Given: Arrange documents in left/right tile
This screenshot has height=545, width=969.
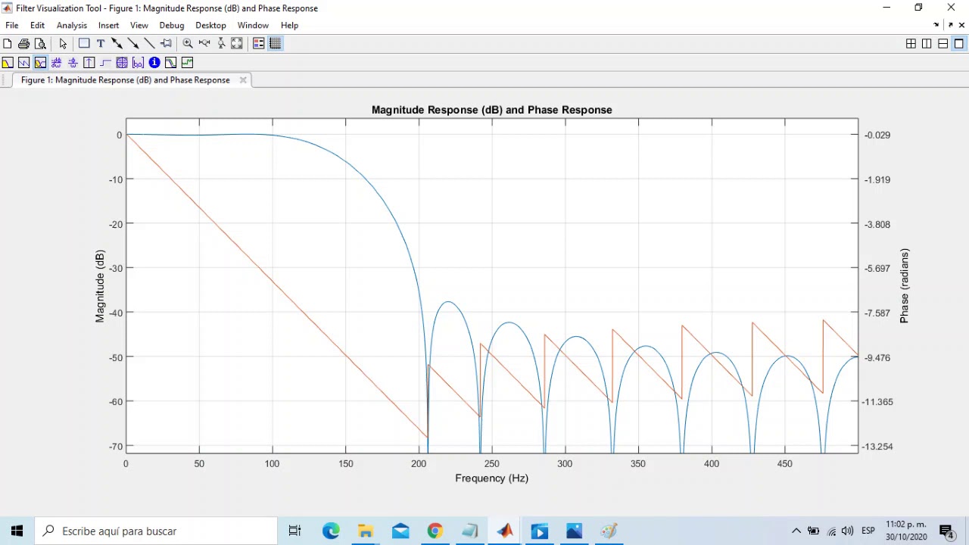Looking at the screenshot, I should [x=927, y=44].
